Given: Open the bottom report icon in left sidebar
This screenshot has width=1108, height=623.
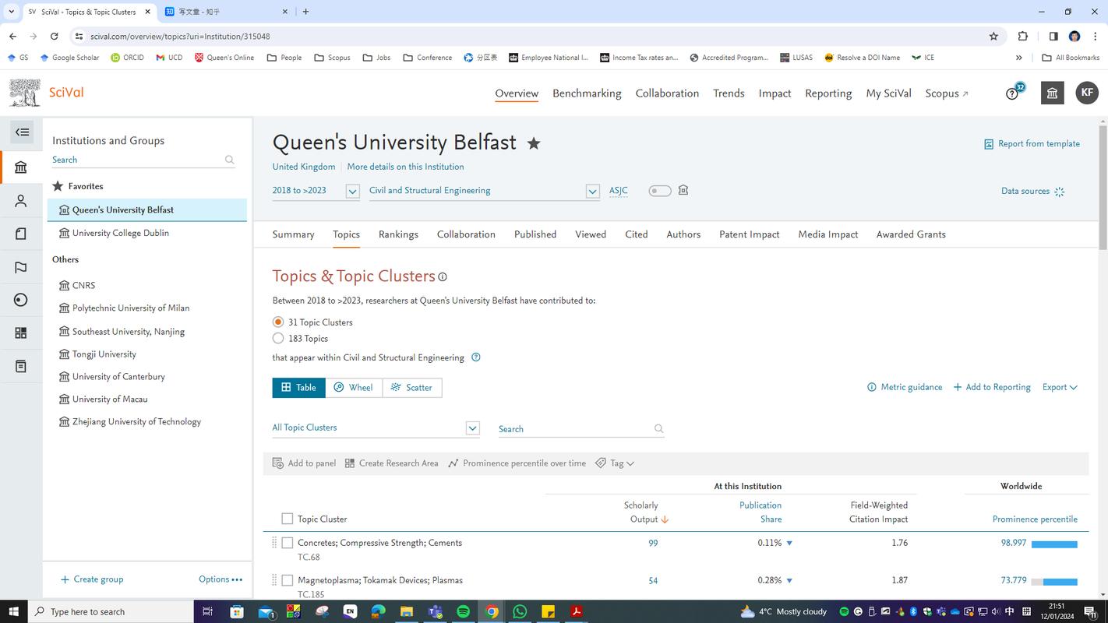Looking at the screenshot, I should click(21, 366).
